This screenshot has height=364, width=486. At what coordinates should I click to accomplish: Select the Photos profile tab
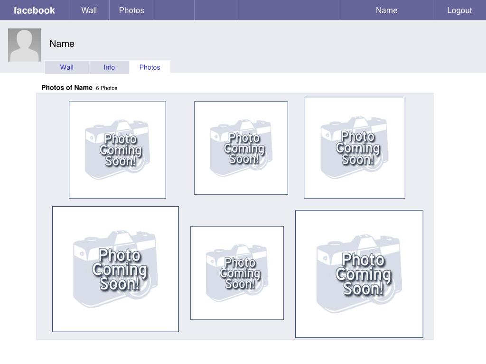[150, 67]
